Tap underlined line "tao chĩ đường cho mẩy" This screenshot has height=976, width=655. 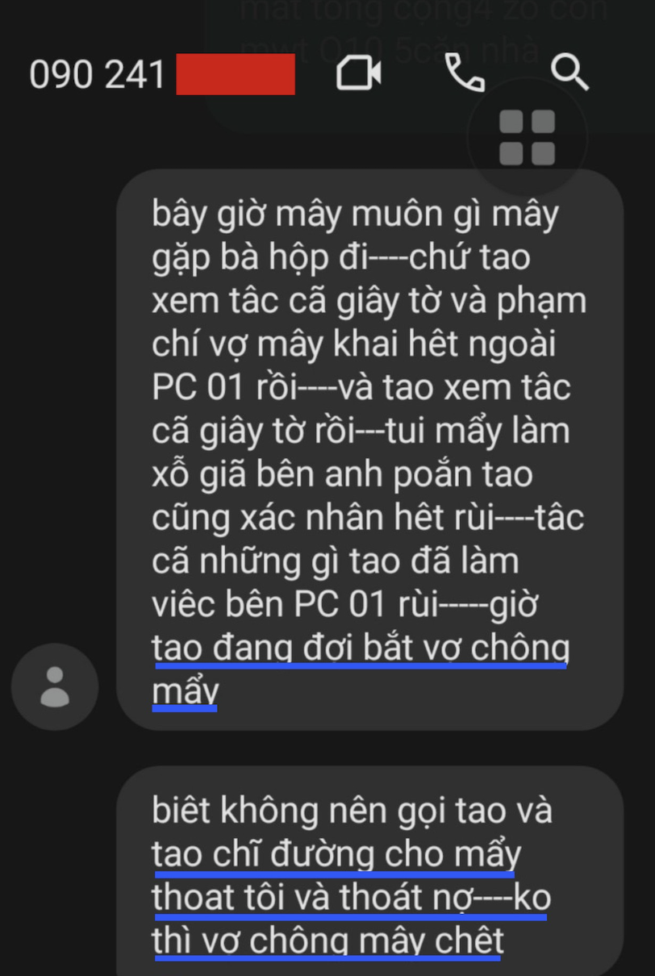coord(336,854)
